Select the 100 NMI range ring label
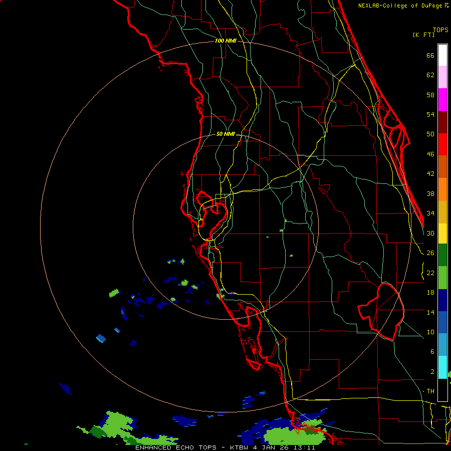Screen dimensions: 451x451 (x=225, y=41)
